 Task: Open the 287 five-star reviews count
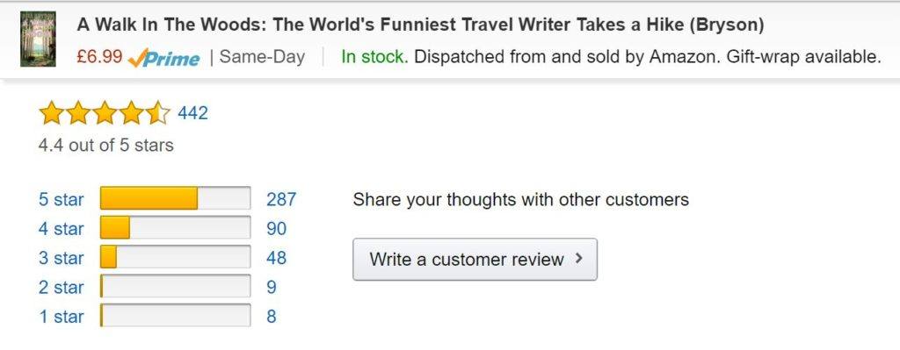281,199
